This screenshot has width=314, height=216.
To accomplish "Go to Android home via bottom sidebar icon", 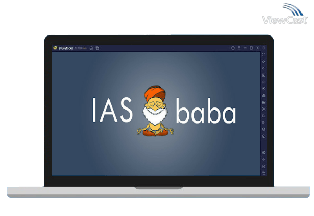I will (264, 166).
